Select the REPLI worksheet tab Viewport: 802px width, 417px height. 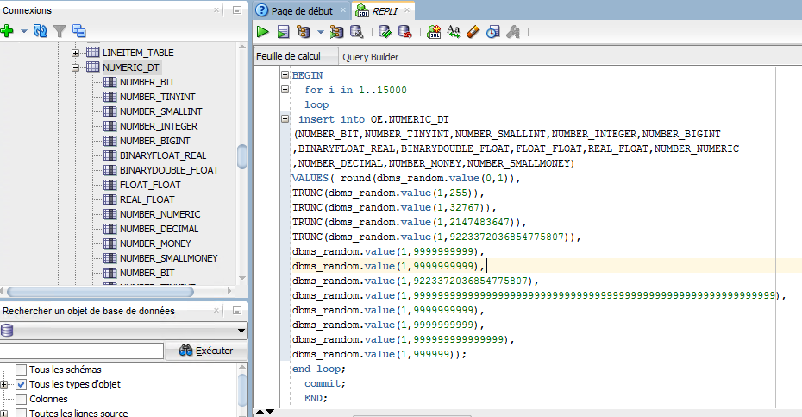(385, 10)
